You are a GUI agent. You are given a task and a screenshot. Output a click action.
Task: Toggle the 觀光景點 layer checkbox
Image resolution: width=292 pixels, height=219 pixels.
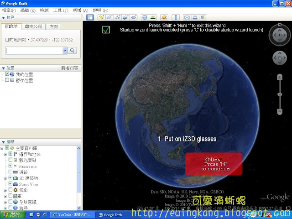tap(10, 160)
